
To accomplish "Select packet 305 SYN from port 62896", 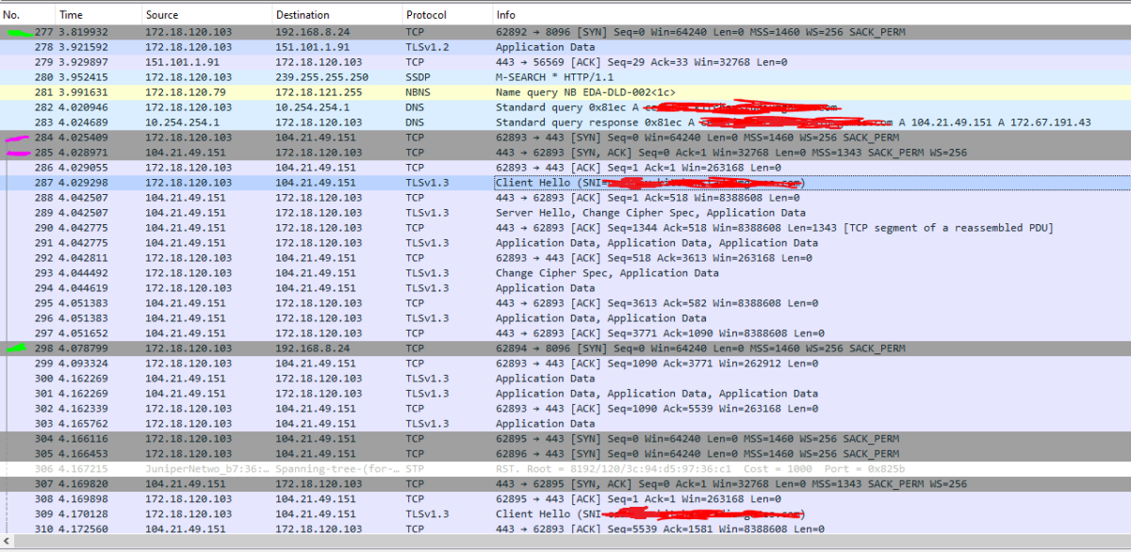I will [565, 454].
